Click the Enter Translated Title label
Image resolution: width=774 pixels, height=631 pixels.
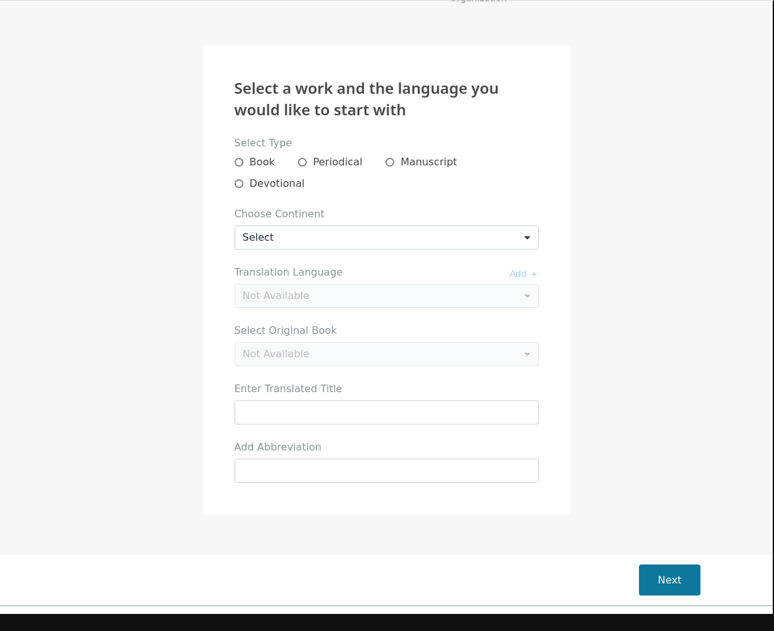click(288, 389)
